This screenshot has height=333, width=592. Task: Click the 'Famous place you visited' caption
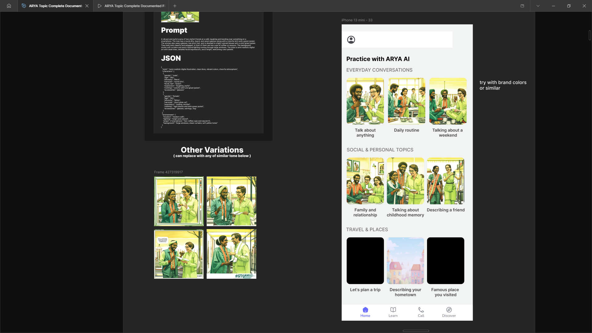445,292
